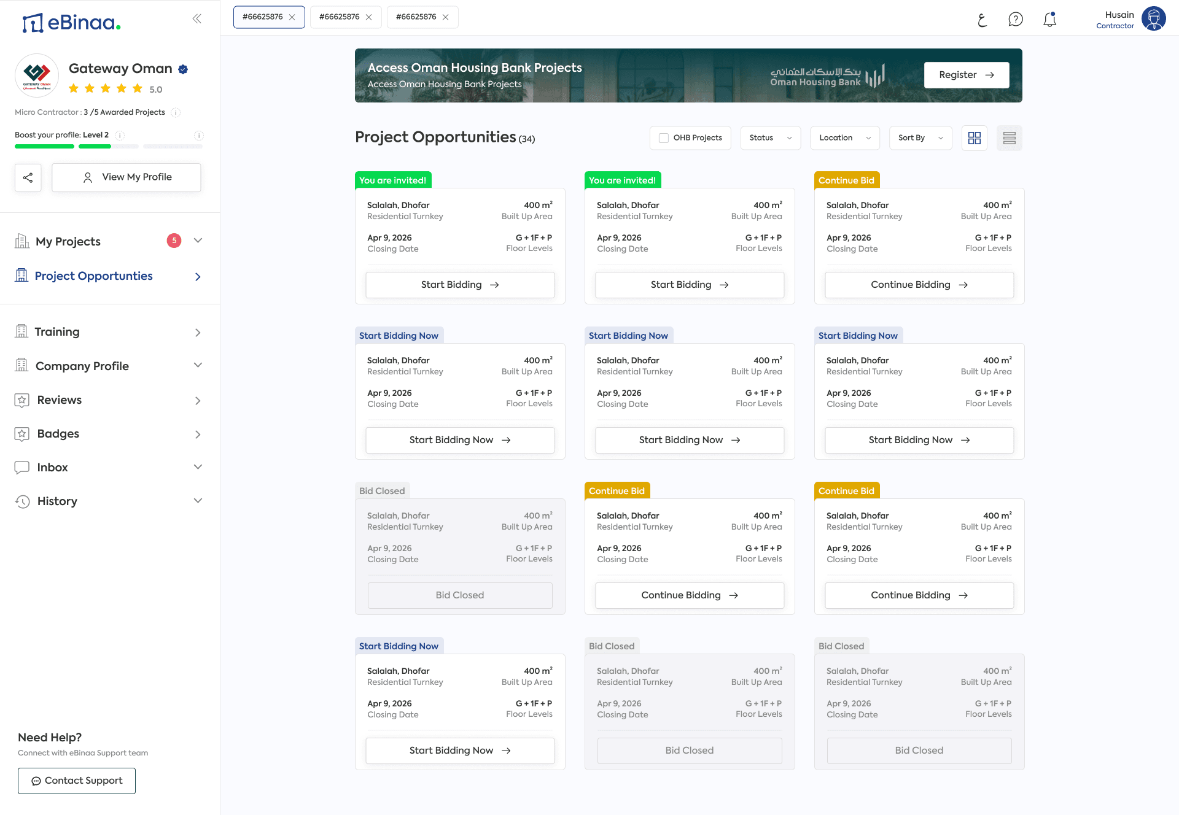
Task: Expand the Inbox chevron
Action: 198,467
